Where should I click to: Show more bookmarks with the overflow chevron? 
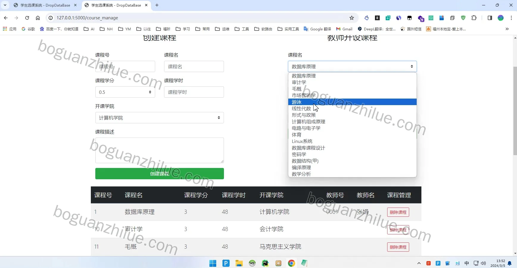(507, 29)
